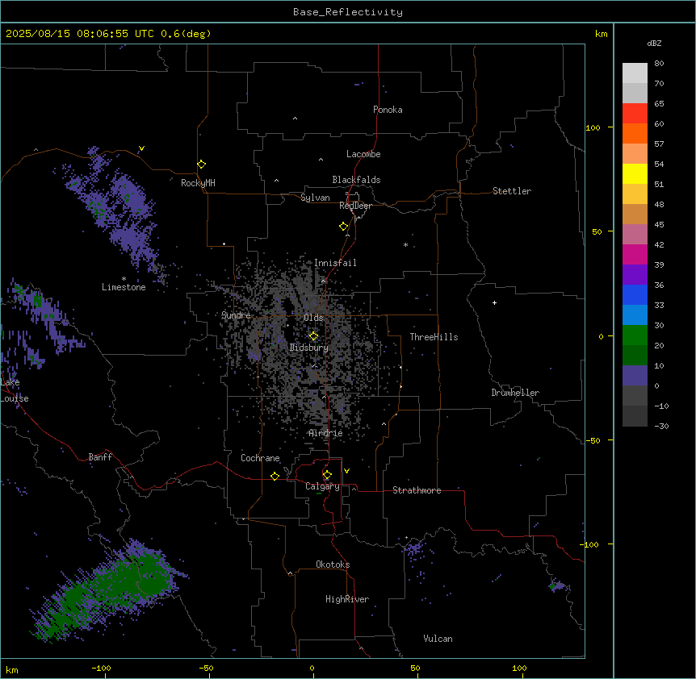The width and height of the screenshot is (696, 679).
Task: Click the Sylvan town label
Action: click(315, 198)
